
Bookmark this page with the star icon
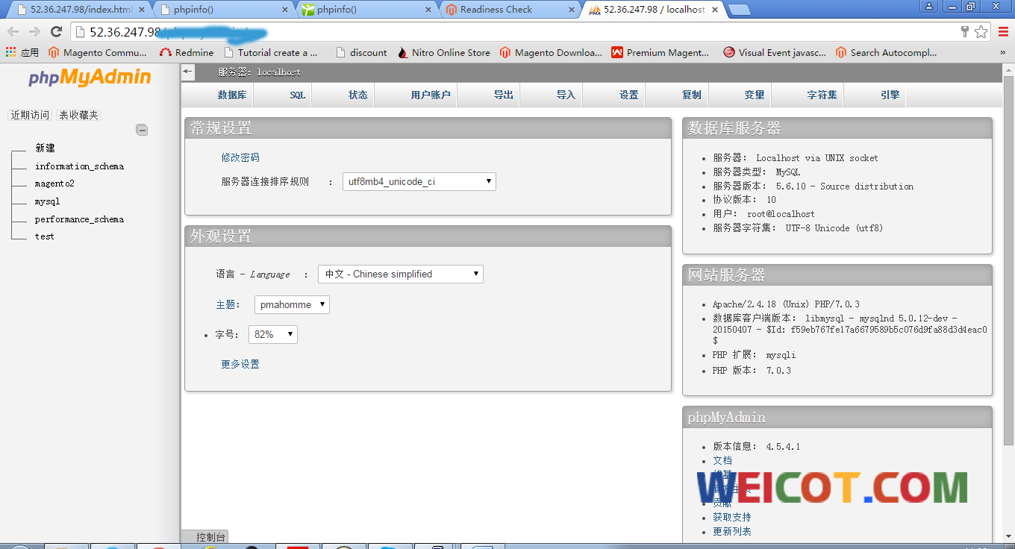coord(981,31)
